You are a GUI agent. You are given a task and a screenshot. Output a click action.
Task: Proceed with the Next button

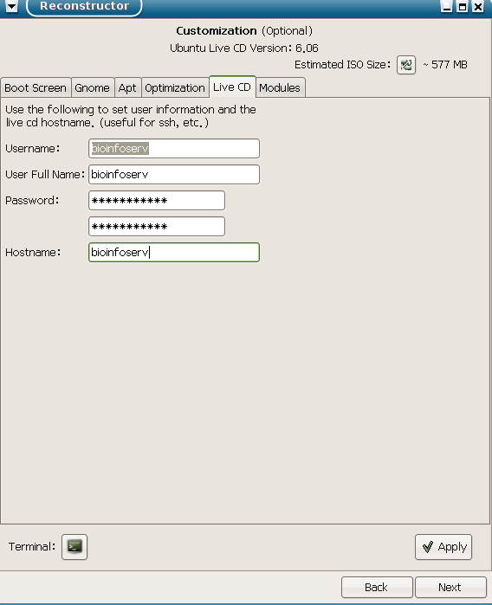coord(450,587)
